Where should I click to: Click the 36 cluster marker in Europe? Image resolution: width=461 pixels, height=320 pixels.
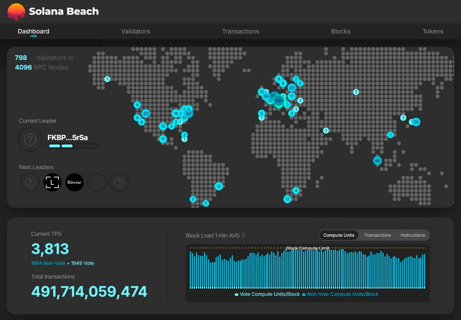[266, 96]
